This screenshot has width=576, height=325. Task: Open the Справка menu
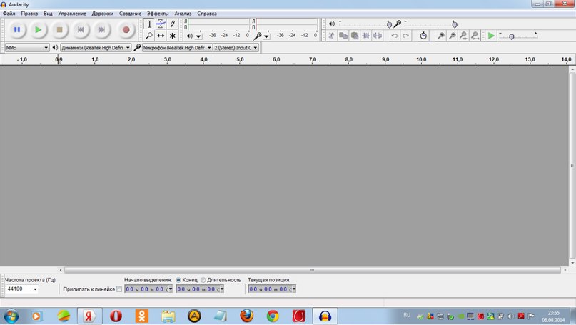[207, 14]
